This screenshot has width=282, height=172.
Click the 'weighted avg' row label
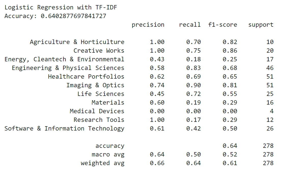pos(103,163)
